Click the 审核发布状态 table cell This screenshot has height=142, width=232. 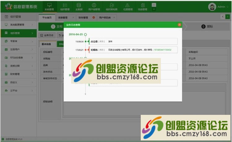(50, 78)
